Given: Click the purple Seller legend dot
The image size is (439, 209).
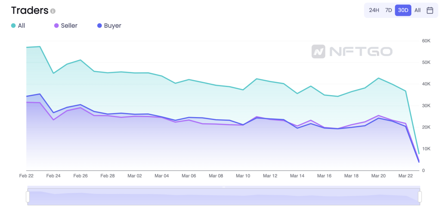Looking at the screenshot, I should tap(56, 26).
